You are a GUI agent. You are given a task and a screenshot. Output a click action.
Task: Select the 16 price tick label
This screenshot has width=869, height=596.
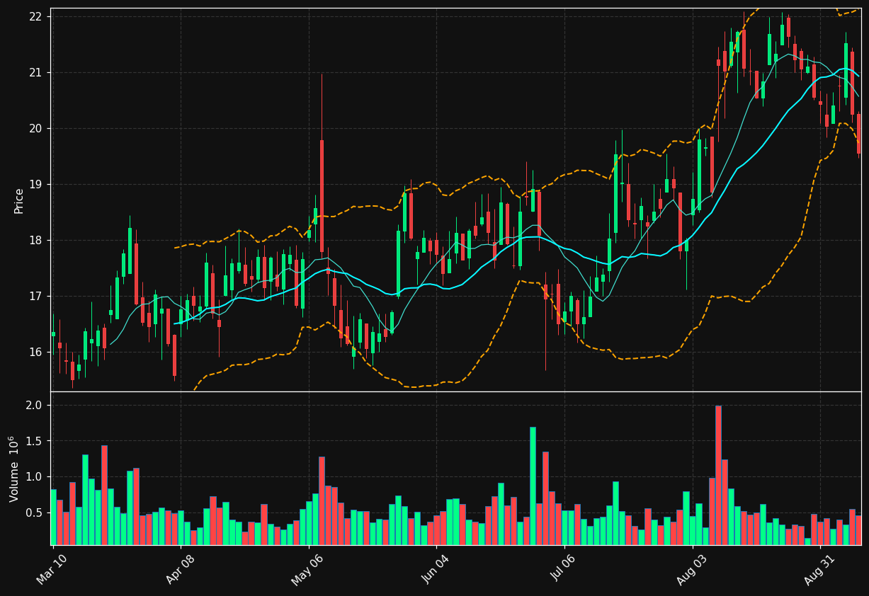pos(37,352)
